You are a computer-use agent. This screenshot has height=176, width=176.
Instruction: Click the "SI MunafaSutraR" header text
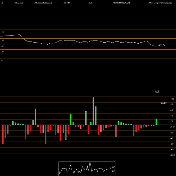(43, 3)
